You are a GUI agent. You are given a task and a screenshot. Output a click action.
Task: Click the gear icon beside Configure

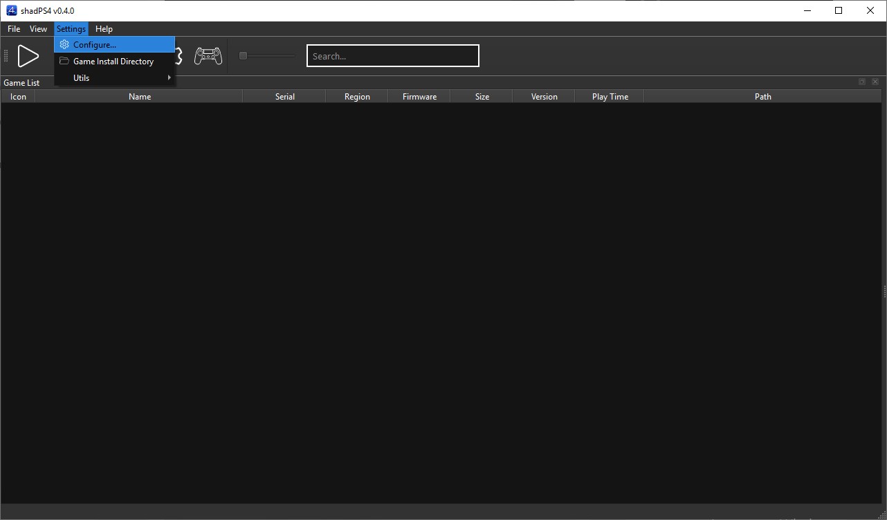coord(64,45)
